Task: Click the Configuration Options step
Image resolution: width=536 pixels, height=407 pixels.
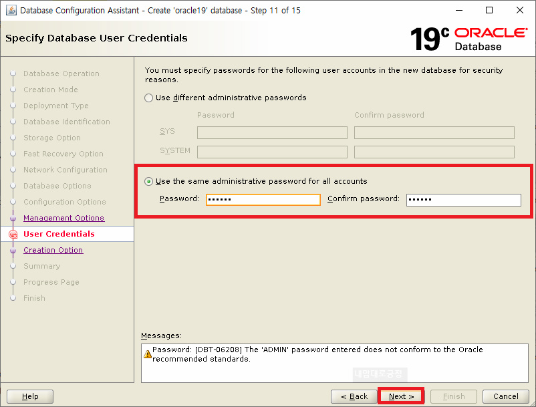Action: [x=65, y=202]
